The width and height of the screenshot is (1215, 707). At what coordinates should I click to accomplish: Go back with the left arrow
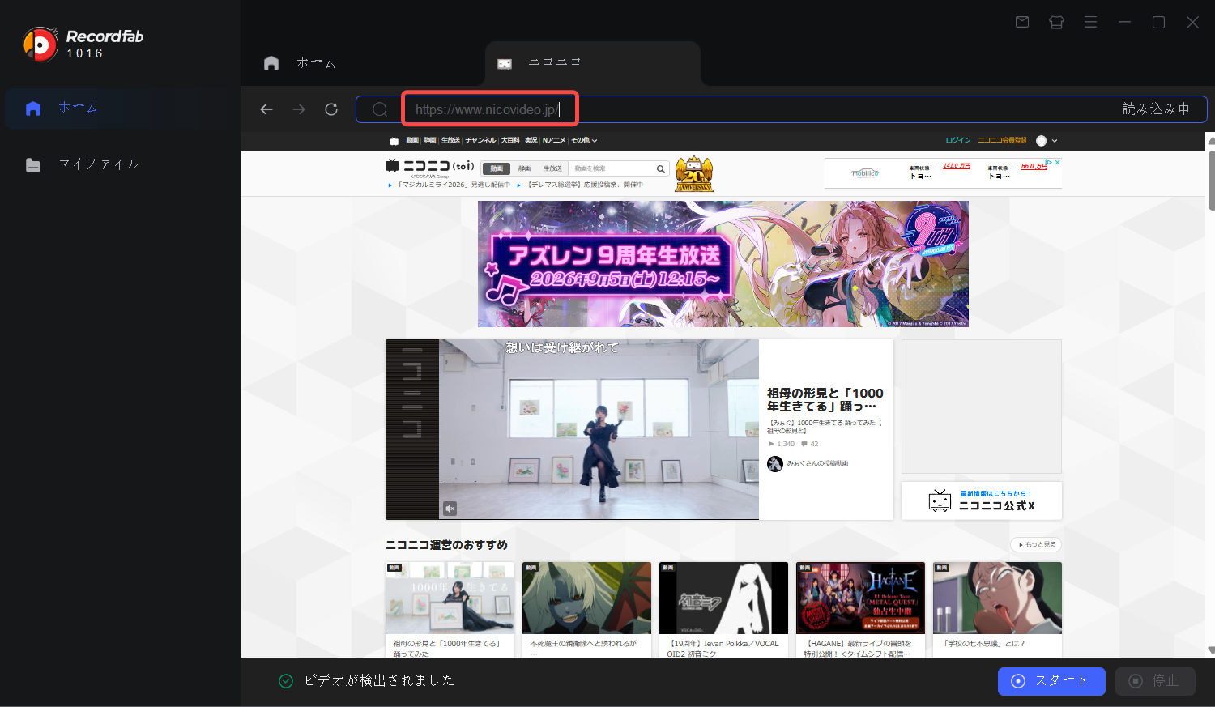coord(266,109)
